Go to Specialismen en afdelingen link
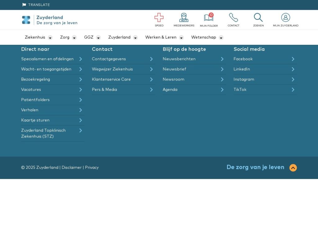Viewport: 318px width, 239px height. (x=47, y=59)
